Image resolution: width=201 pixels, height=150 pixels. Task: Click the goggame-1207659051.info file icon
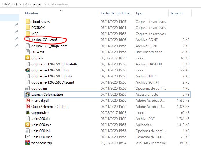pos(28,76)
